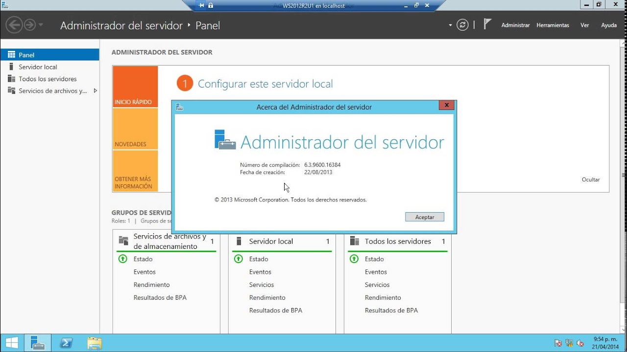
Task: Select Panel in the sidebar
Action: coord(49,55)
